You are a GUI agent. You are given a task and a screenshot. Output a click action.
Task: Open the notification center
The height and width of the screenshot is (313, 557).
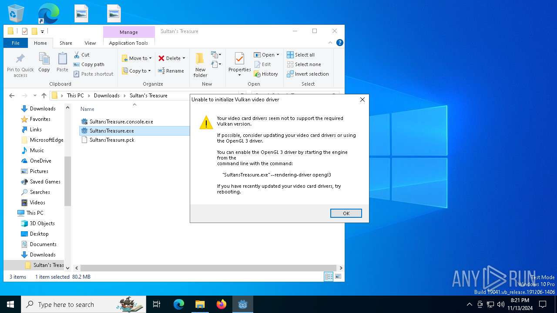tap(543, 304)
